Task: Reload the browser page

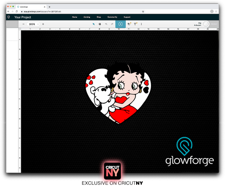Action: point(17,12)
